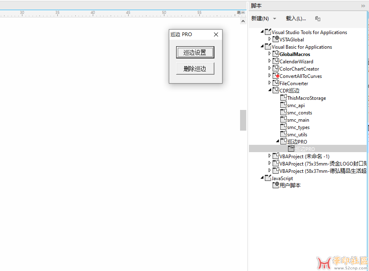Click 载入(L)... to load a script
Screen dimensions: 369x271
(x=296, y=19)
